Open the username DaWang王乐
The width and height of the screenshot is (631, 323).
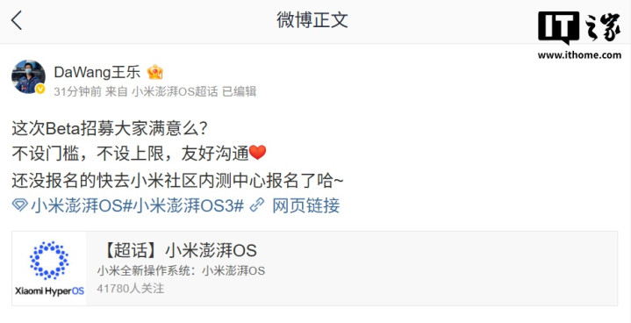click(x=97, y=72)
